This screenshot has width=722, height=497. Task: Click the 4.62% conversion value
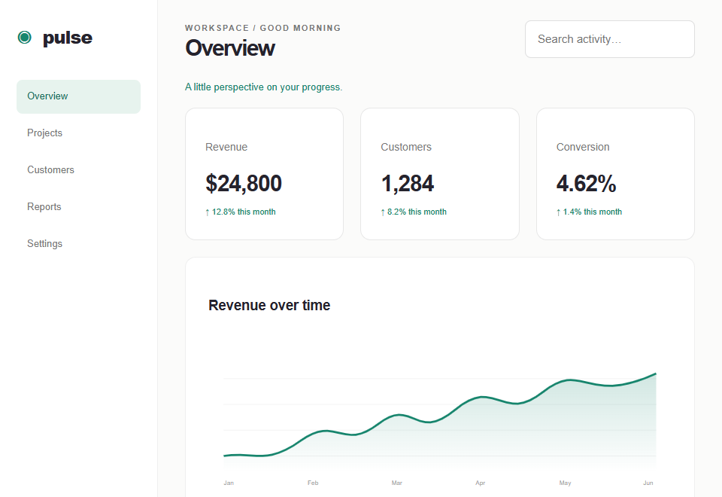click(x=586, y=184)
